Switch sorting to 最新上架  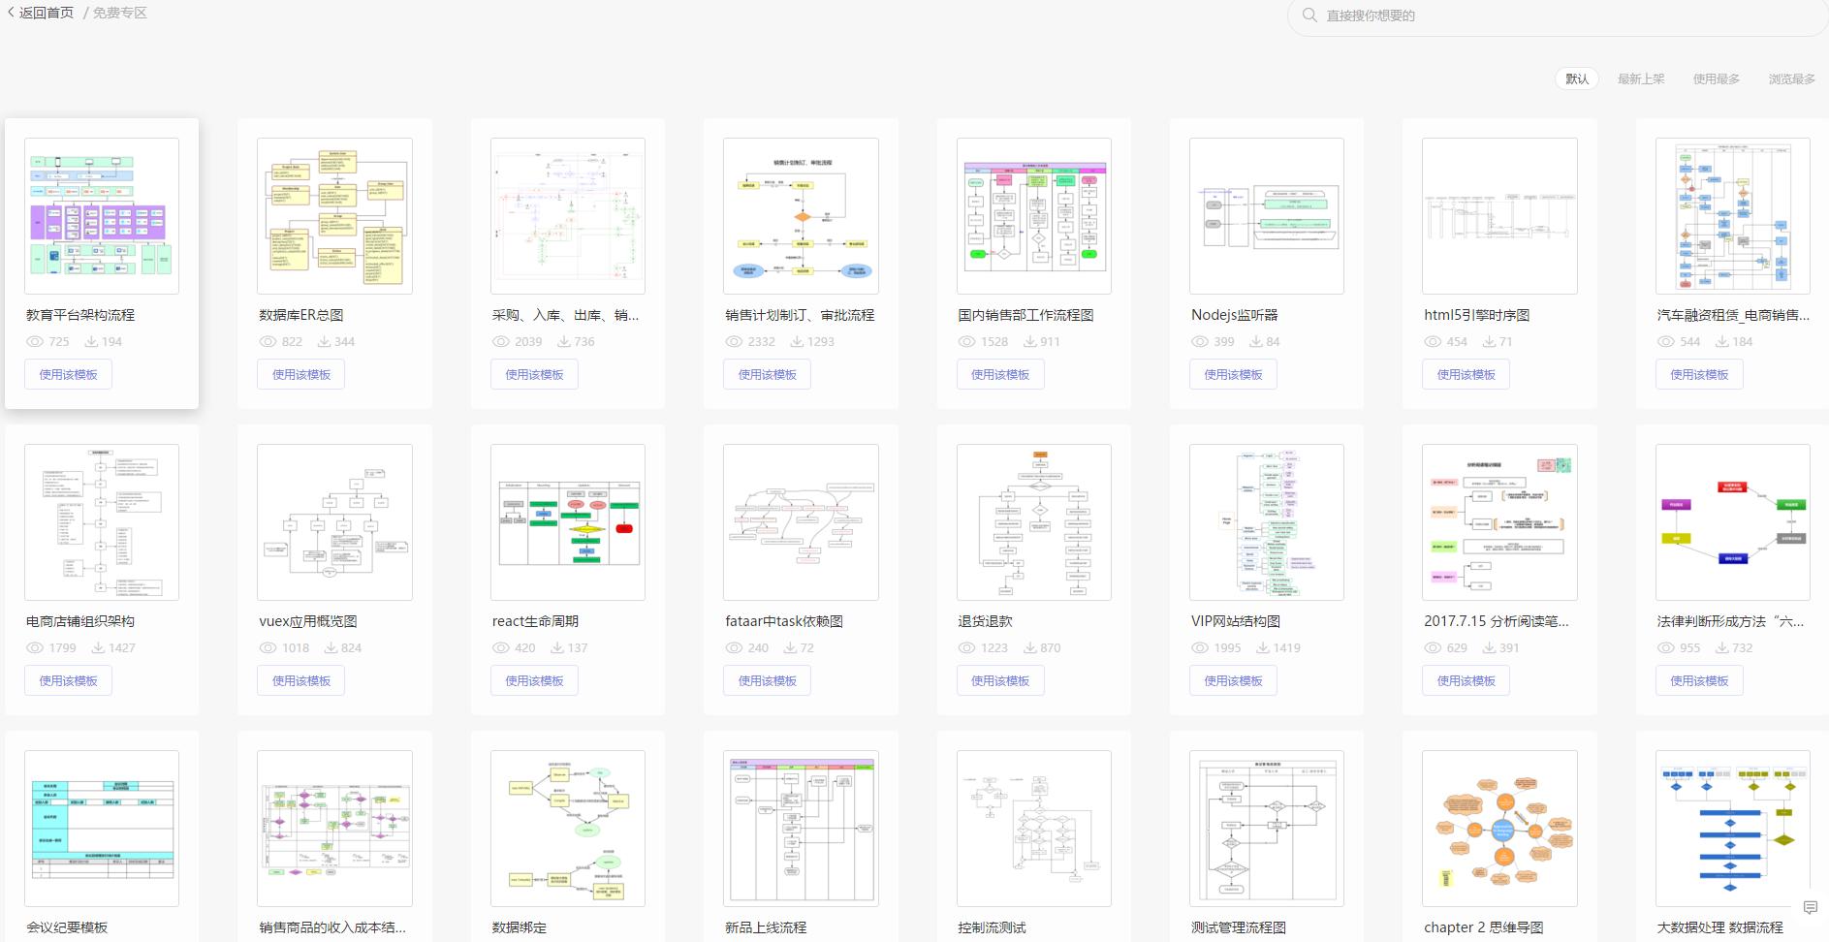tap(1641, 78)
